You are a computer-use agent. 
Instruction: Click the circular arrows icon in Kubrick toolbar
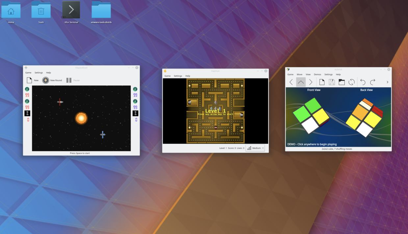tap(351, 82)
